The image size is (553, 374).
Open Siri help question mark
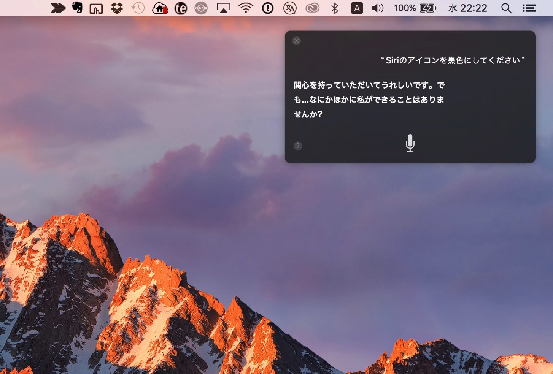(298, 146)
